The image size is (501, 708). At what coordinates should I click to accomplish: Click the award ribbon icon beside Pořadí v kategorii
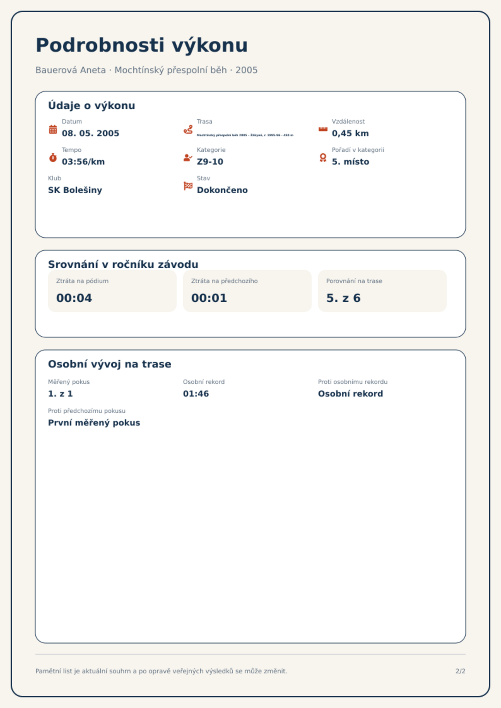pyautogui.click(x=323, y=158)
